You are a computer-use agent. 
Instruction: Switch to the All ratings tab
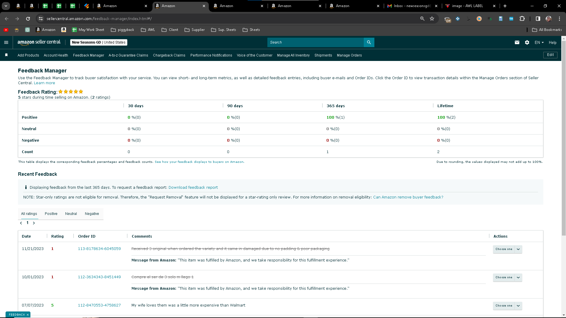(29, 214)
